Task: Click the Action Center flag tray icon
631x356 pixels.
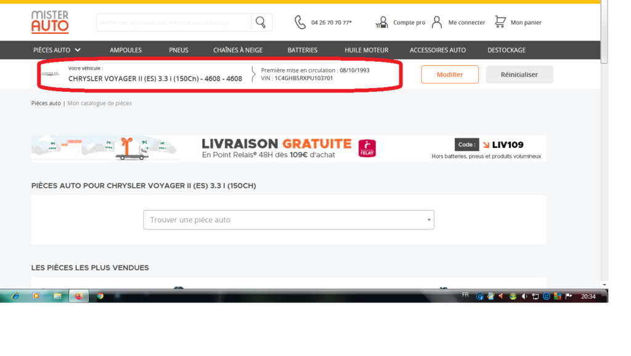Action: click(569, 296)
